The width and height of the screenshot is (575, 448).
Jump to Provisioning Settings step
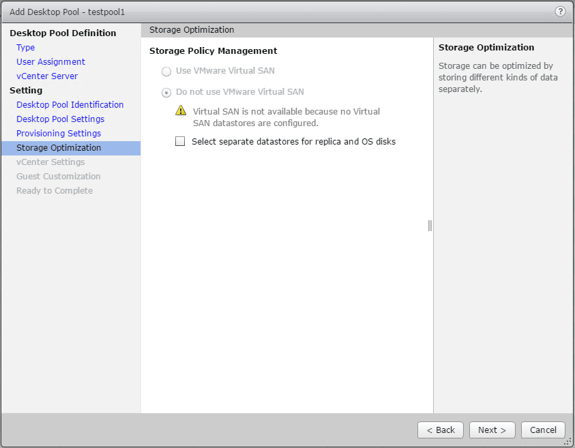coord(59,134)
